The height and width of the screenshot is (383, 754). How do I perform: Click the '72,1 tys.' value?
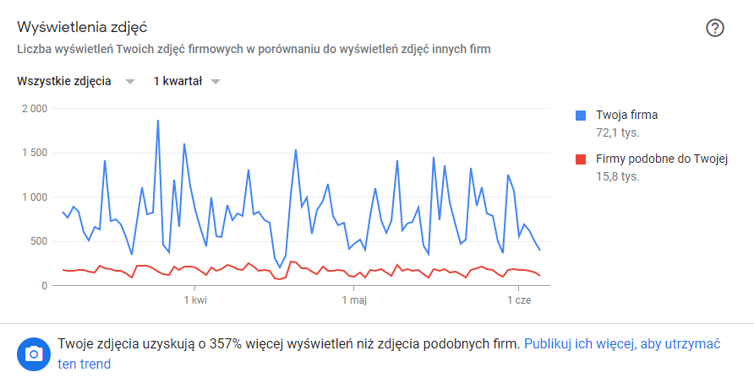(617, 132)
